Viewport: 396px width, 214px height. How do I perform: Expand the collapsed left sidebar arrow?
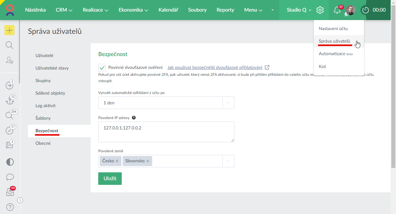(20, 200)
